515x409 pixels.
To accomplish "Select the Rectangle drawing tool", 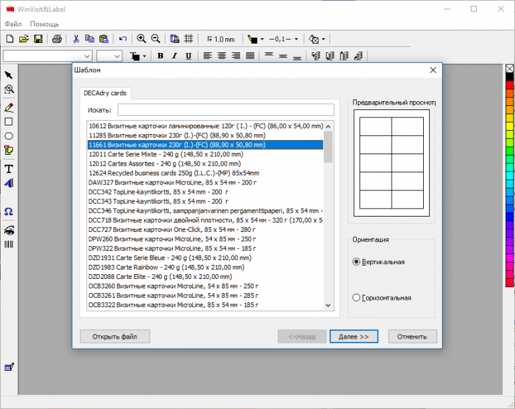I will click(9, 121).
